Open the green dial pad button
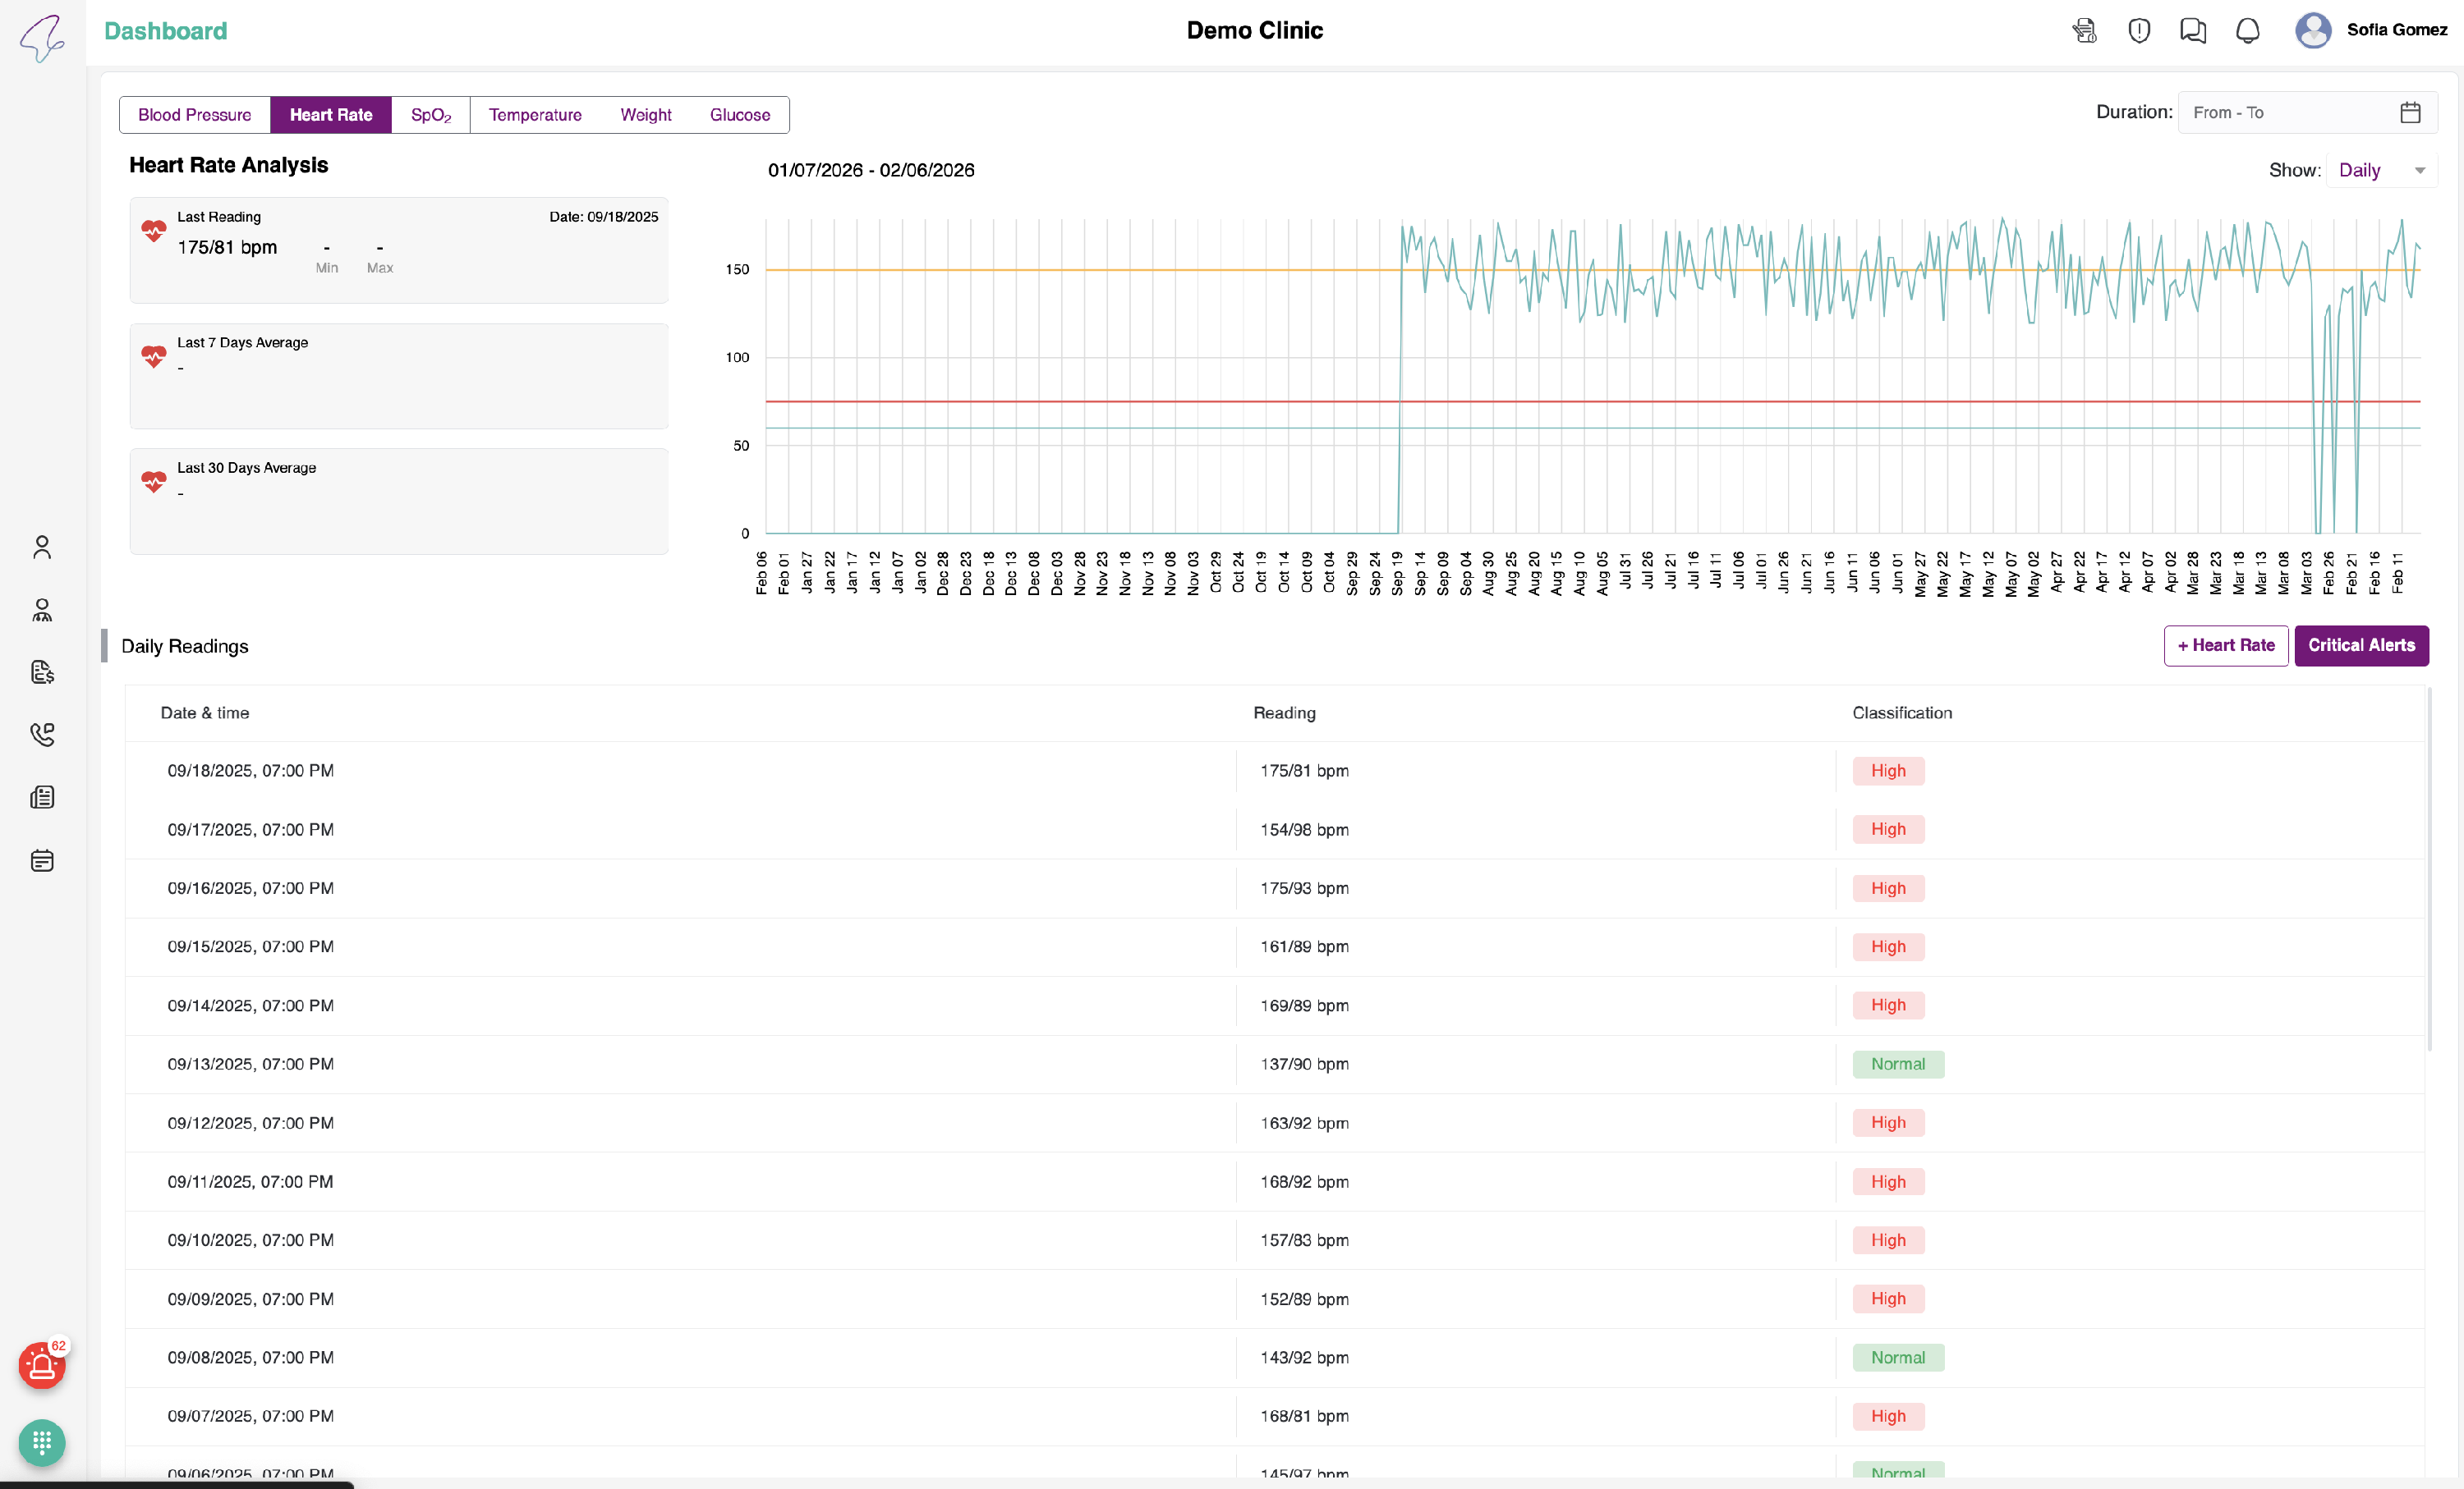The image size is (2464, 1489). pyautogui.click(x=42, y=1443)
